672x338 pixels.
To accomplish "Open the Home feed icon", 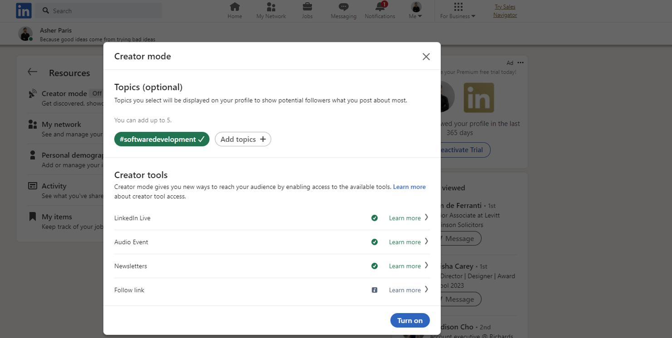I will (235, 7).
